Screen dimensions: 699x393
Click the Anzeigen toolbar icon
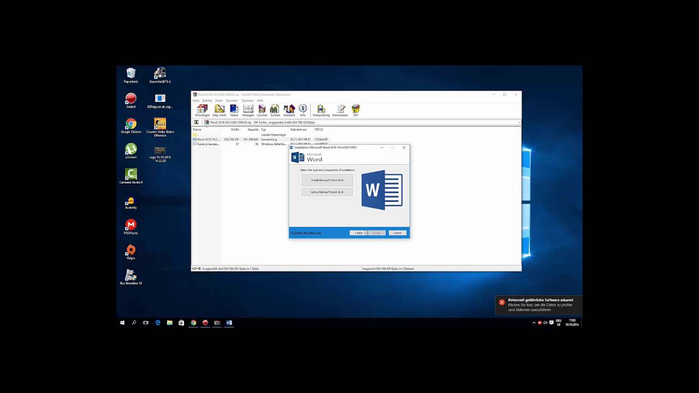248,110
